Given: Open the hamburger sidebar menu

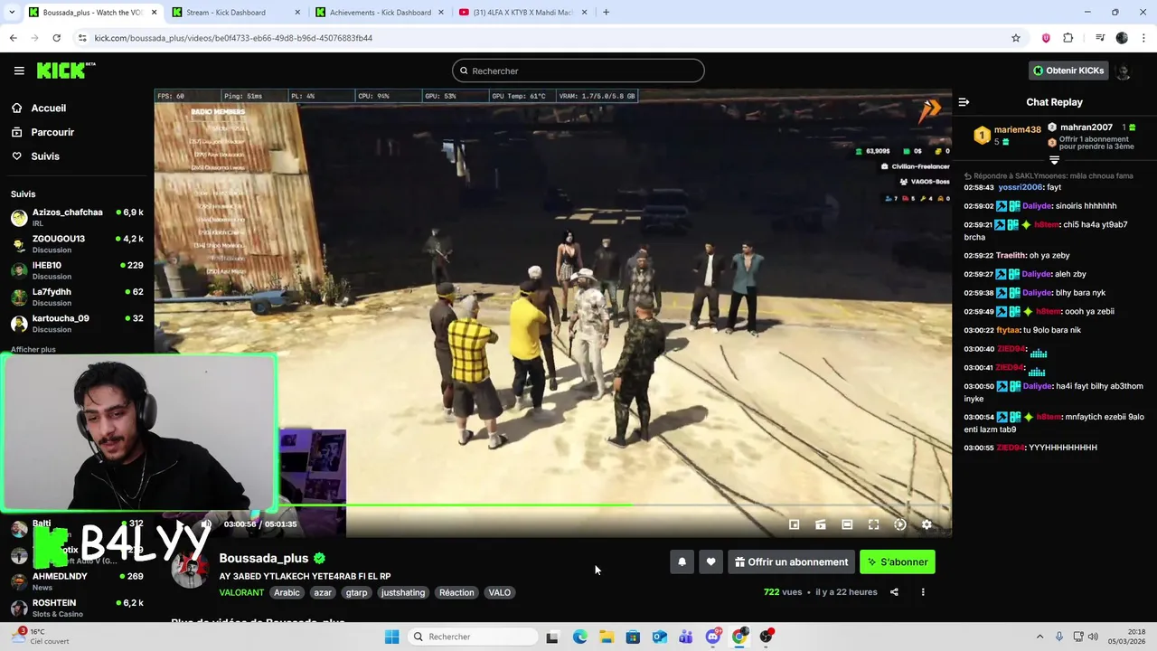Looking at the screenshot, I should click(19, 71).
